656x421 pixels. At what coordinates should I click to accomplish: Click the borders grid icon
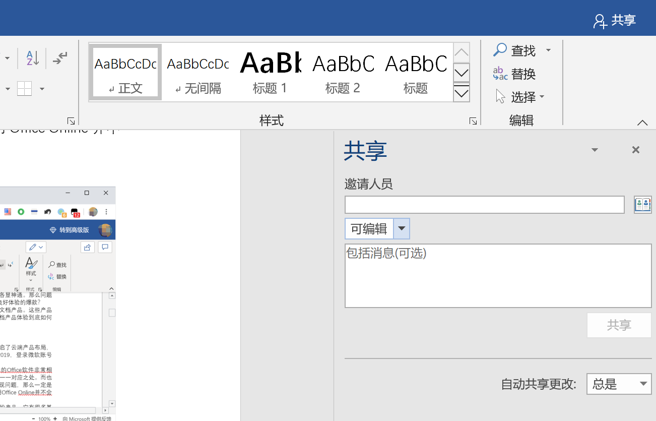coord(24,89)
